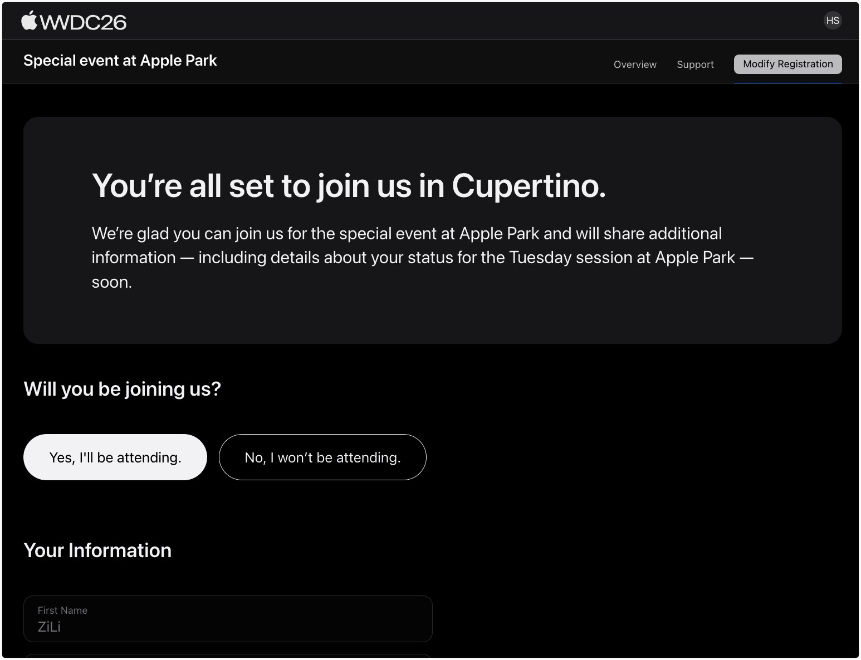Screen dimensions: 861x660
Task: Click the Apple logo icon
Action: point(29,20)
